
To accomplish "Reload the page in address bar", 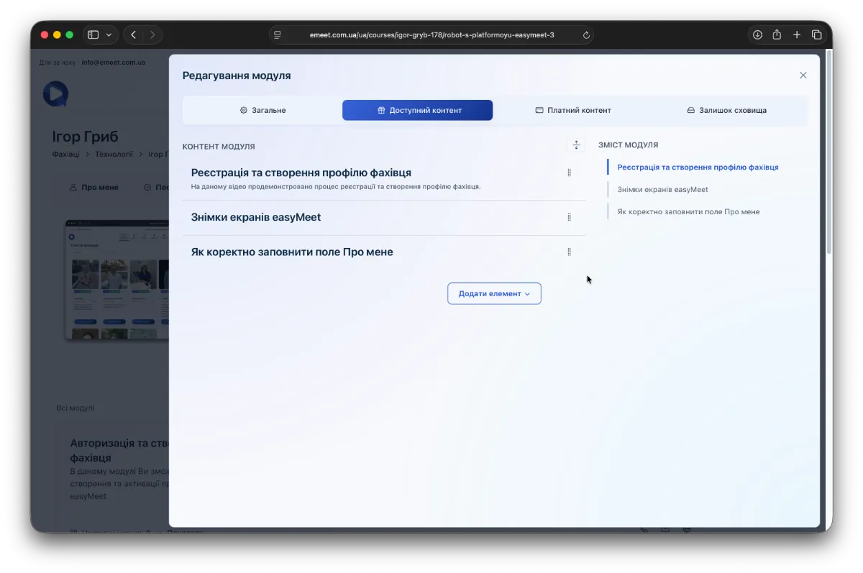I will click(586, 35).
